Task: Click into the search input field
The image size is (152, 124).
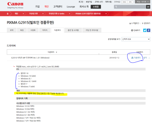Action: coord(132,7)
